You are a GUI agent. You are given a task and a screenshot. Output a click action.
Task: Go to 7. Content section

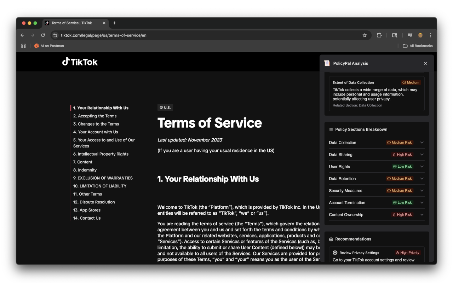(83, 162)
